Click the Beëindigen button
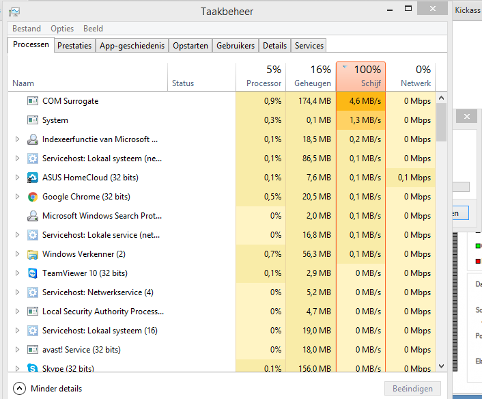 click(412, 389)
